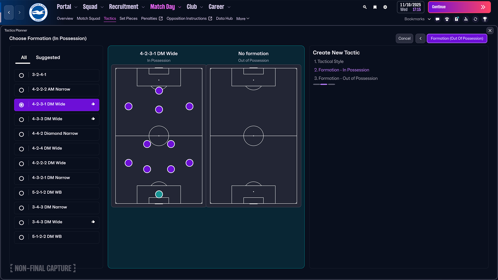Select the 3-2-4-1 formation radio

coord(22,75)
